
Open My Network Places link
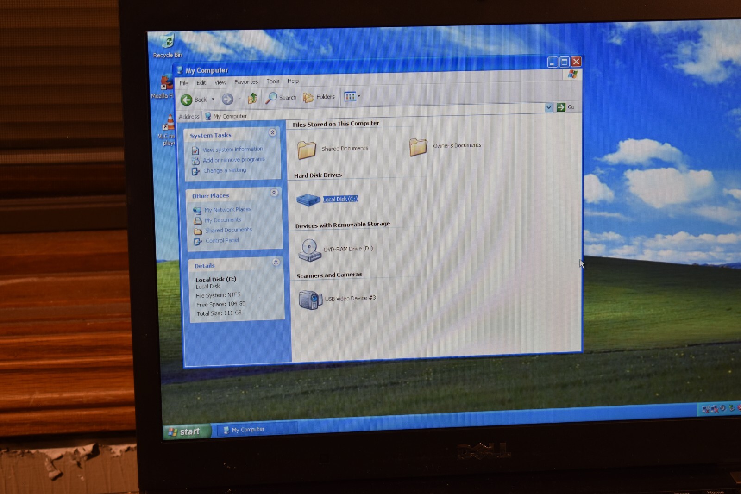pos(228,210)
